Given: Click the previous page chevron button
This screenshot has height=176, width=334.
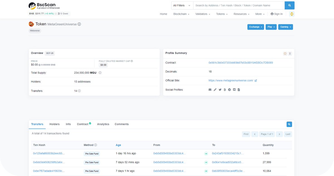Looking at the screenshot, I should click(x=255, y=134).
